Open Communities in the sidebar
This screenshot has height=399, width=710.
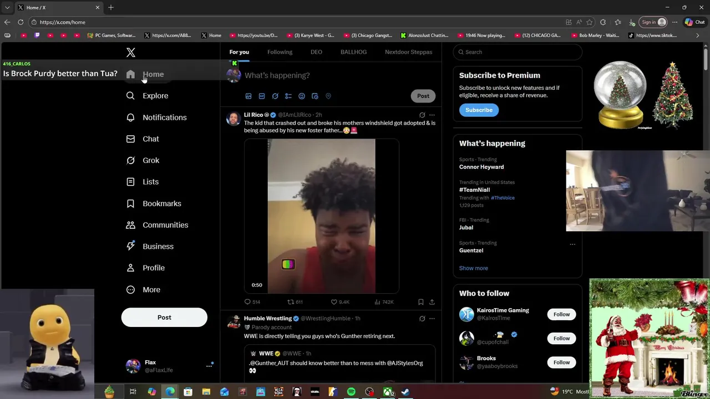click(158, 225)
